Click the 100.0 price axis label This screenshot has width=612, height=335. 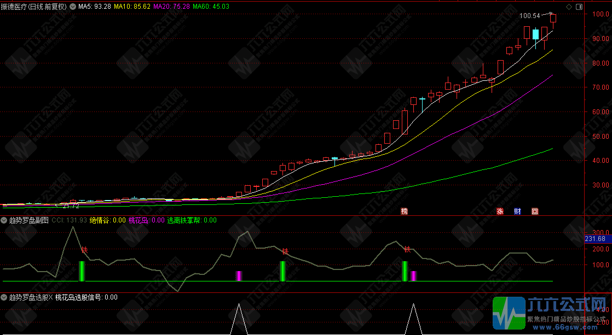[x=601, y=14]
